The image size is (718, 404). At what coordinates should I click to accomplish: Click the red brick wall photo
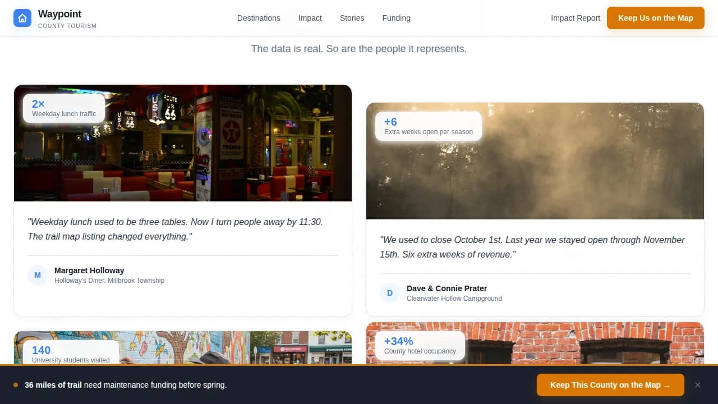coord(535,343)
